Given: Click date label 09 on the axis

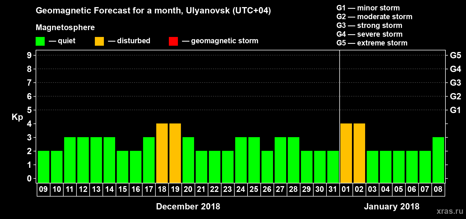Looking at the screenshot, I should pyautogui.click(x=43, y=189).
